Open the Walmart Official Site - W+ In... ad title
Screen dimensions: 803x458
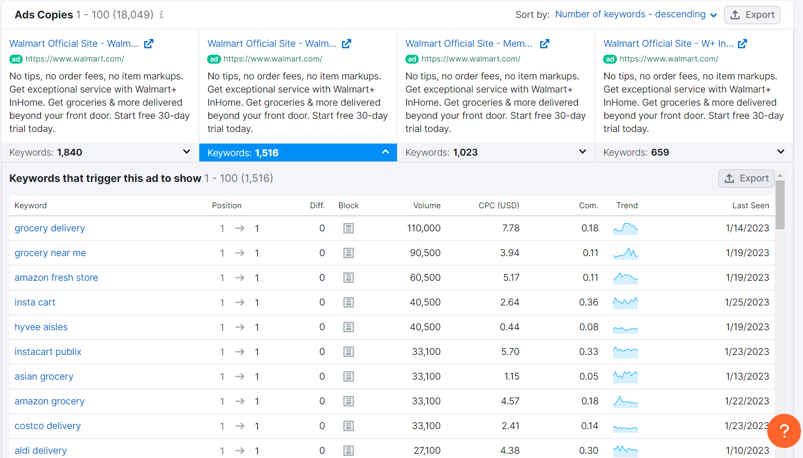[668, 44]
